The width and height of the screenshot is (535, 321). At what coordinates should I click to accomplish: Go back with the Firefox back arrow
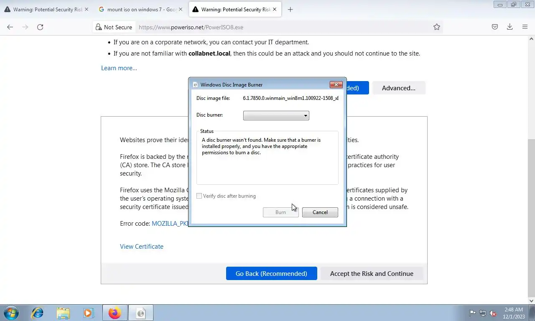pos(10,27)
